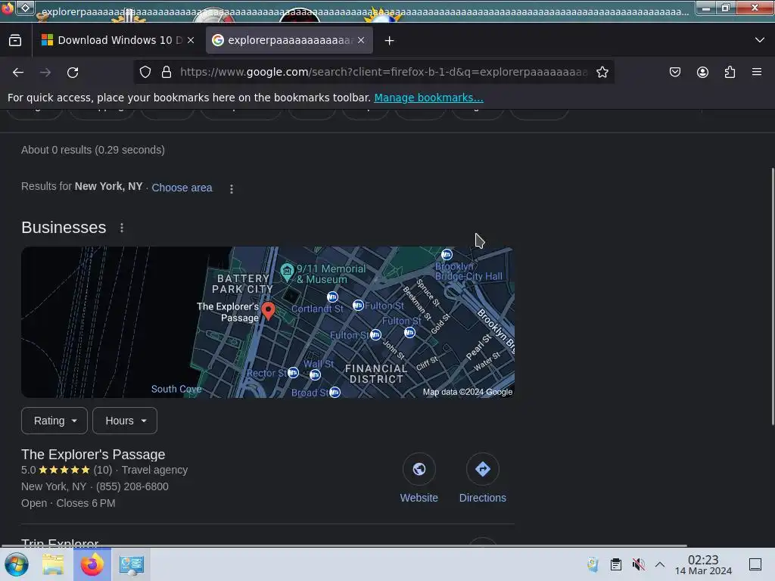The height and width of the screenshot is (581, 775).
Task: Click Choose area link
Action: click(182, 188)
